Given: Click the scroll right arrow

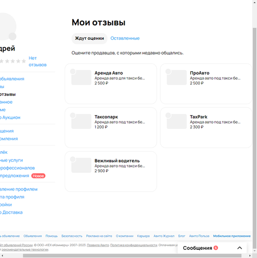Looking at the screenshot, I should click(x=250, y=256).
